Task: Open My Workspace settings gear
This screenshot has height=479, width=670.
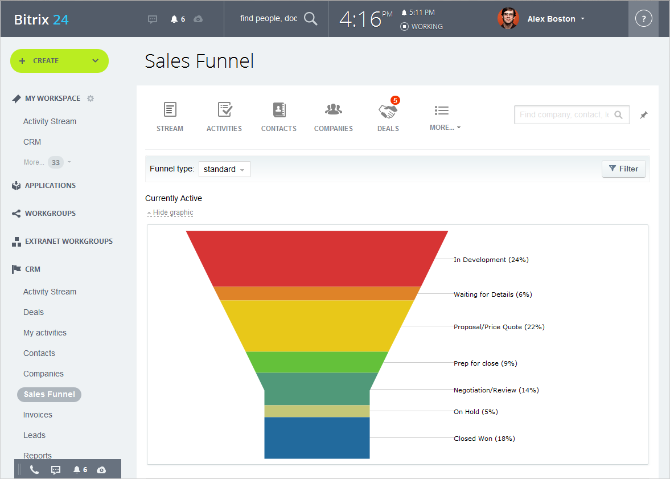Action: 91,99
